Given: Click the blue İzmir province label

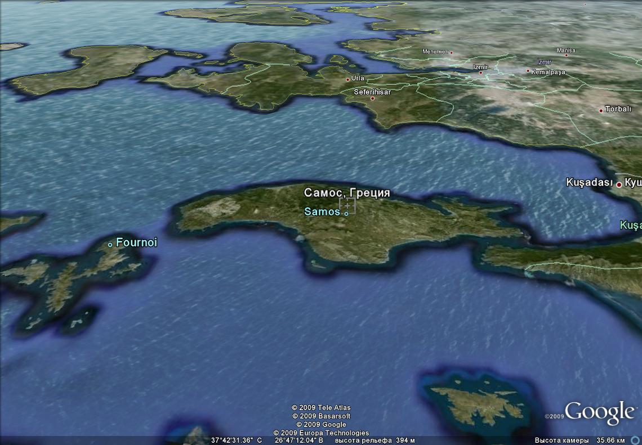Looking at the screenshot, I should (x=544, y=62).
